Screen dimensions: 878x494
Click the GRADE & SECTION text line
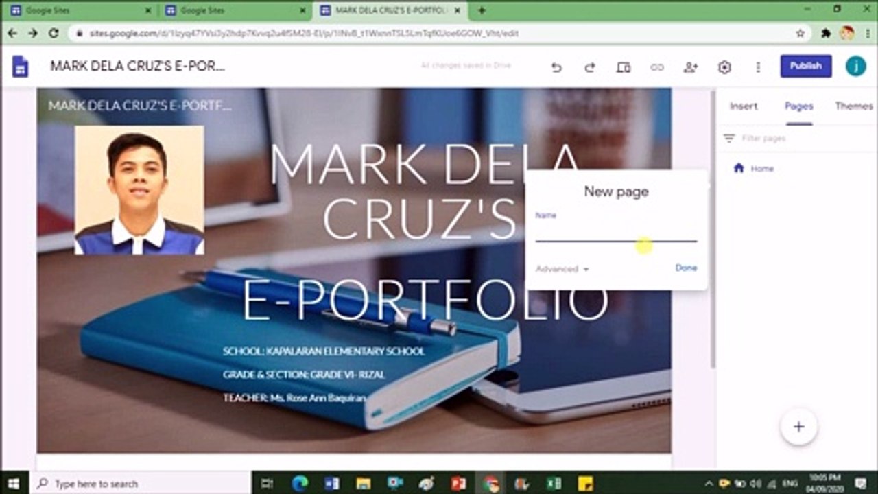pos(304,375)
